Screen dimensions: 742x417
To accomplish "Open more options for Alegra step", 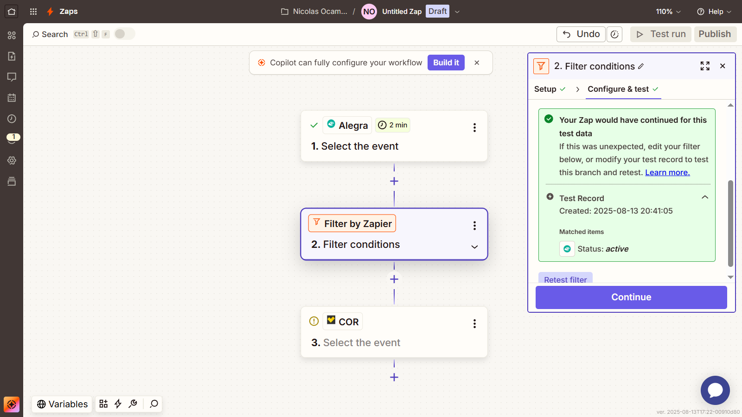I will pyautogui.click(x=474, y=127).
